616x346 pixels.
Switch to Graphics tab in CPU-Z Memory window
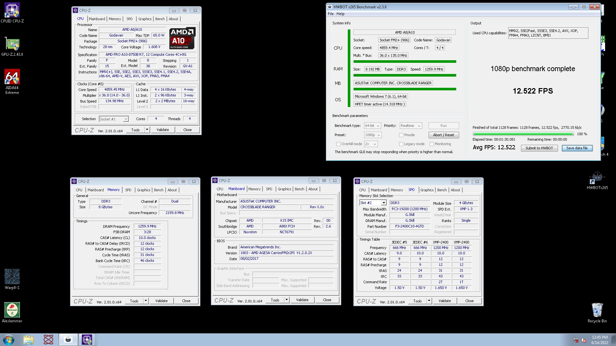pyautogui.click(x=143, y=190)
